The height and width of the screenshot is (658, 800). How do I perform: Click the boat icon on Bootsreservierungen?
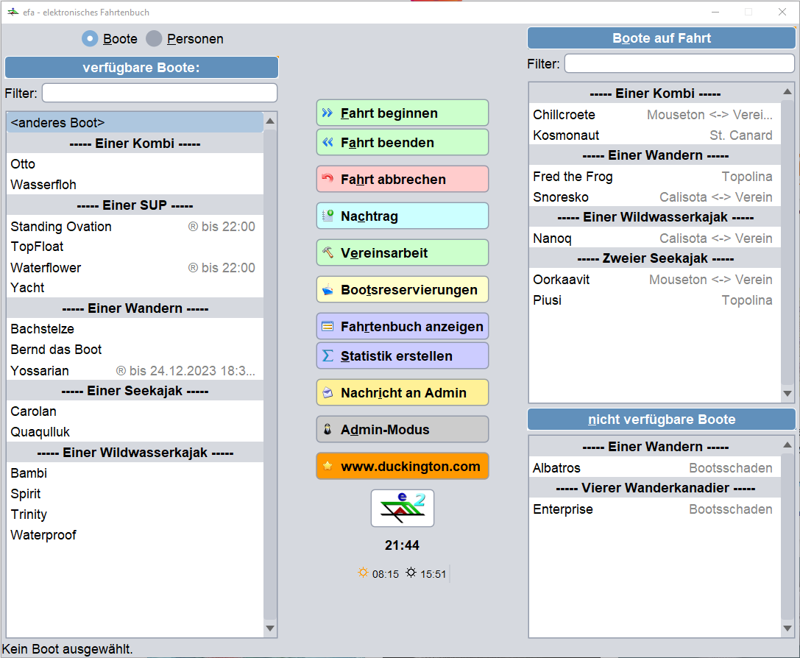coord(328,290)
